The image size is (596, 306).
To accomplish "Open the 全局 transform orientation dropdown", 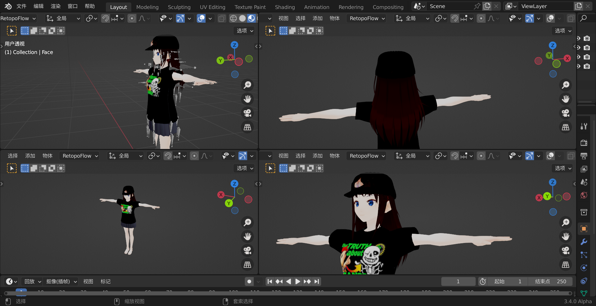I will 62,18.
